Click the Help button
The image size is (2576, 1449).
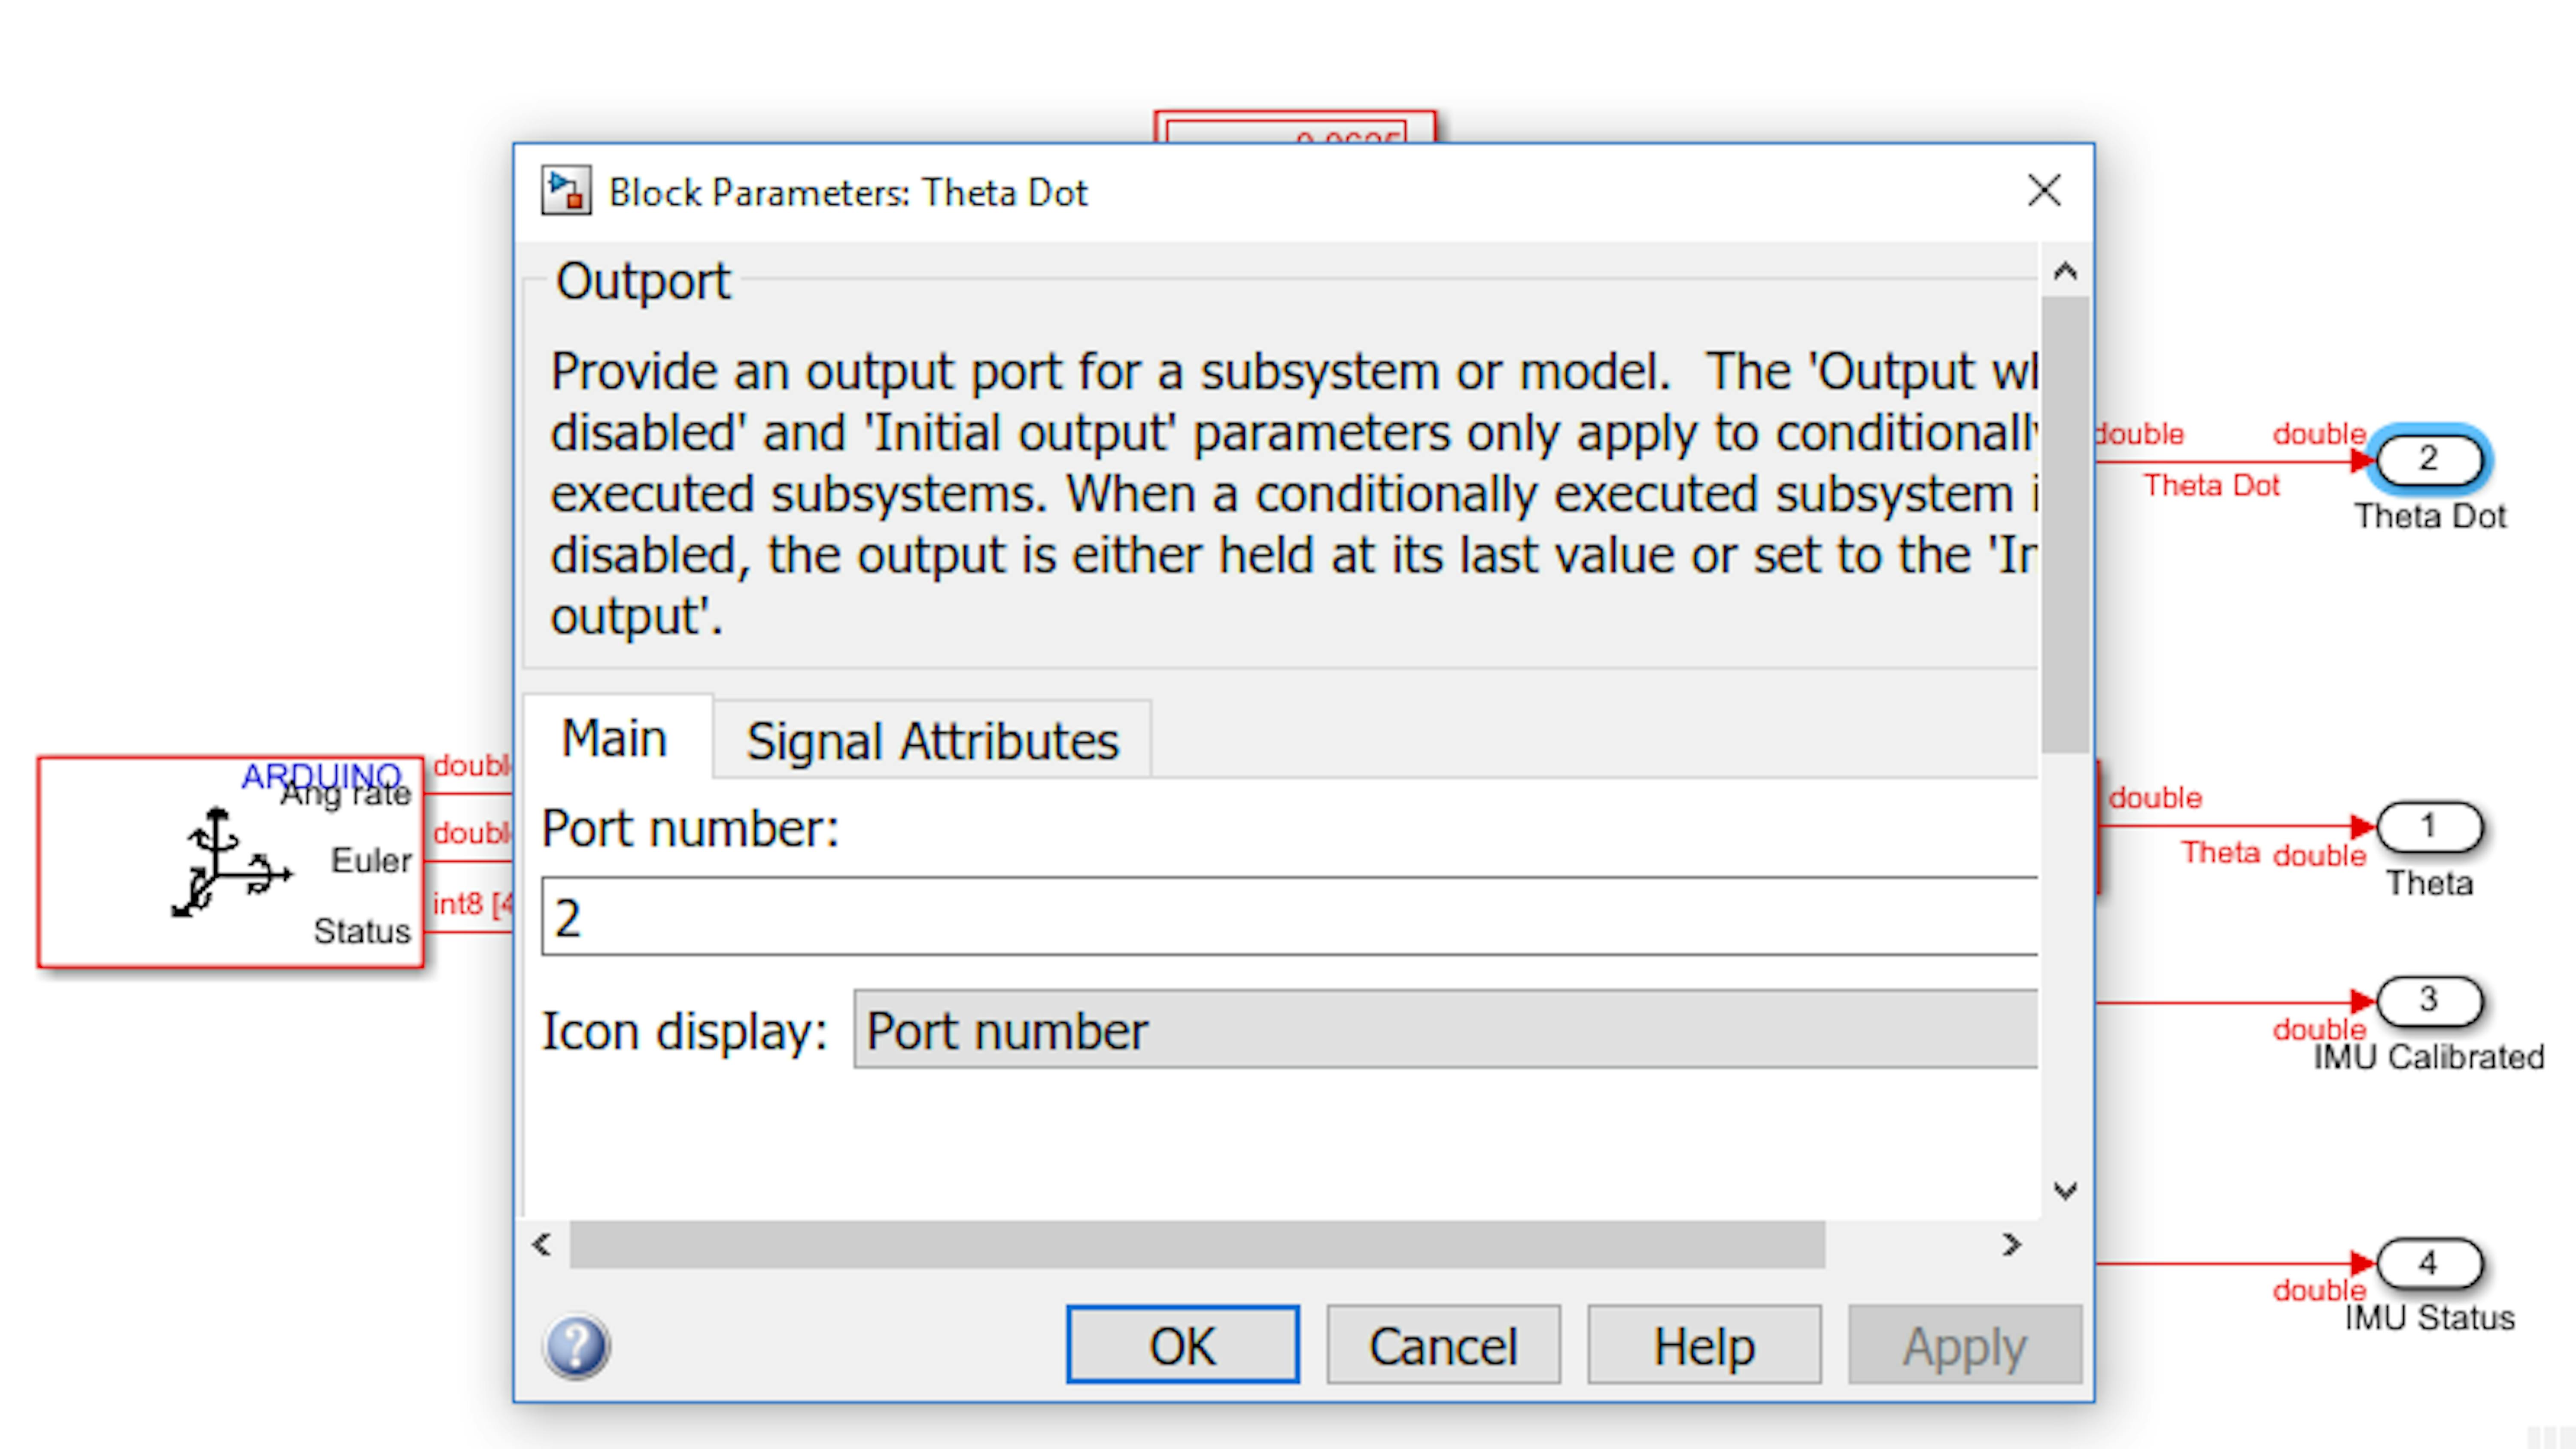1704,1345
